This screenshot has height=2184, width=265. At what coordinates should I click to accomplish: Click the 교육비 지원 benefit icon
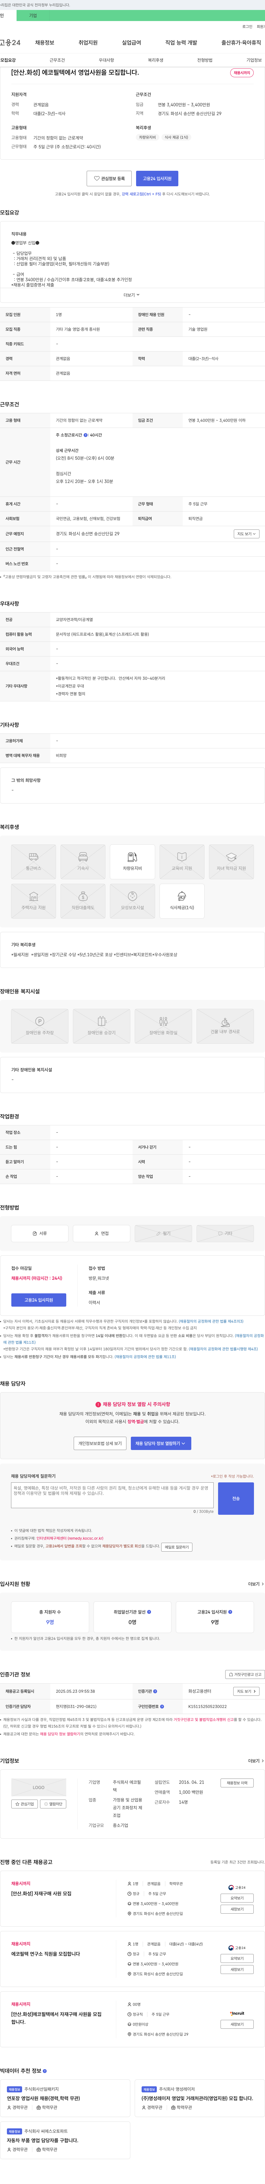182,861
